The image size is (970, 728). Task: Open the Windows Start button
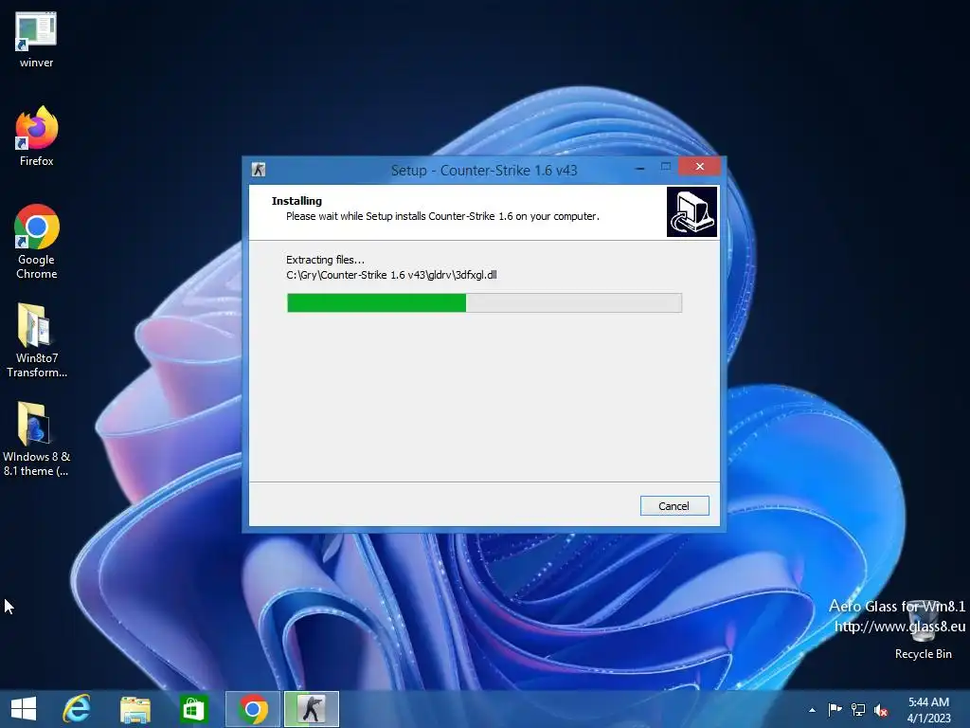24,709
